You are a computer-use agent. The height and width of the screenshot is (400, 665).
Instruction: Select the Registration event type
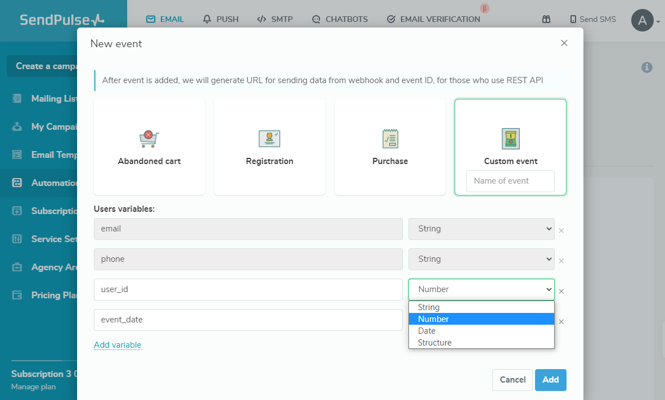269,147
